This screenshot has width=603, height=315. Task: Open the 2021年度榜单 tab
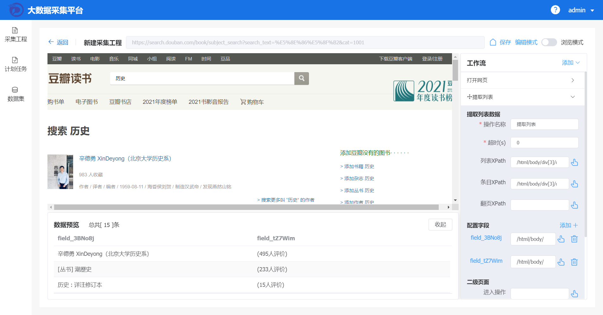(160, 102)
